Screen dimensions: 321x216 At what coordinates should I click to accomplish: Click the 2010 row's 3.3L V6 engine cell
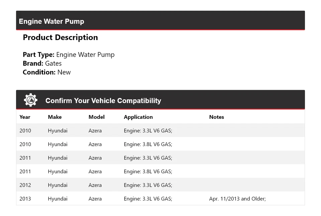[148, 131]
